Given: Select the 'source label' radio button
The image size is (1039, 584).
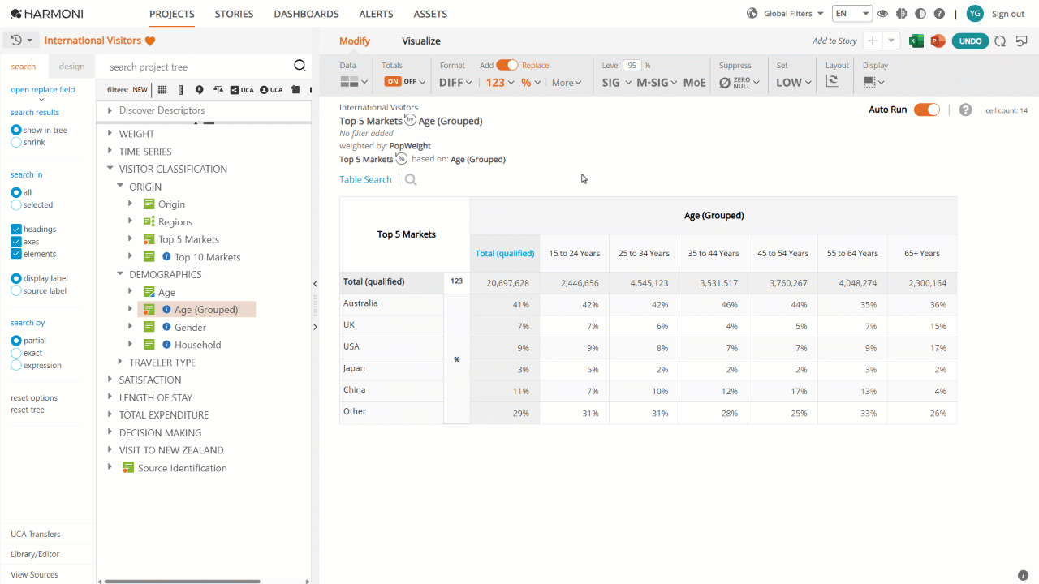Looking at the screenshot, I should (x=16, y=290).
